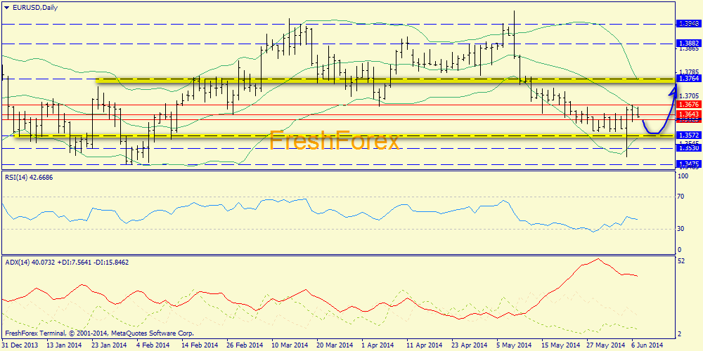703x351 pixels.
Task: Click the 20 Mar 2014 date label
Action: pyautogui.click(x=333, y=345)
